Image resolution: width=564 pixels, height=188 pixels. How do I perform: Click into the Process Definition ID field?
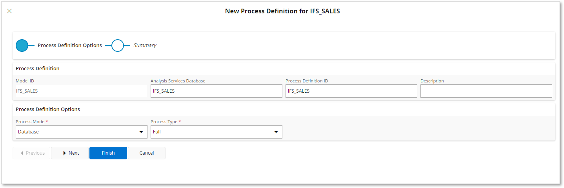[351, 91]
